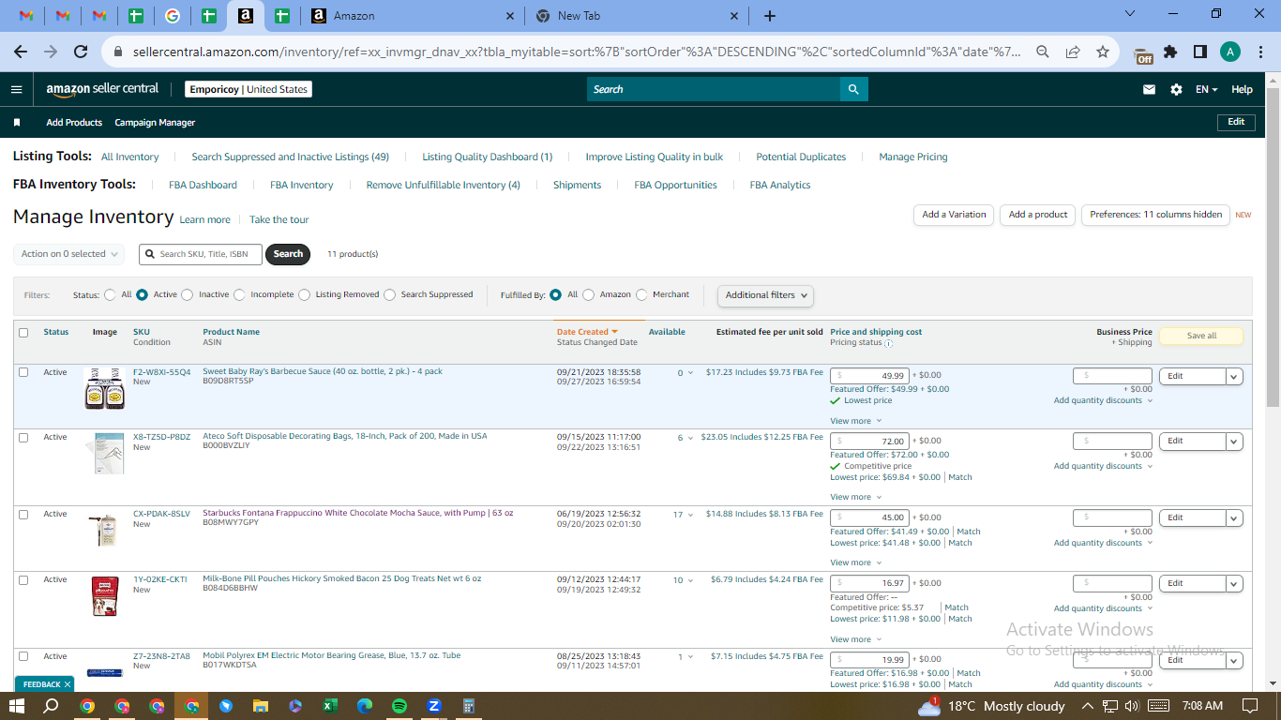Click the teal magnifier search button
The height and width of the screenshot is (720, 1281).
click(x=853, y=89)
